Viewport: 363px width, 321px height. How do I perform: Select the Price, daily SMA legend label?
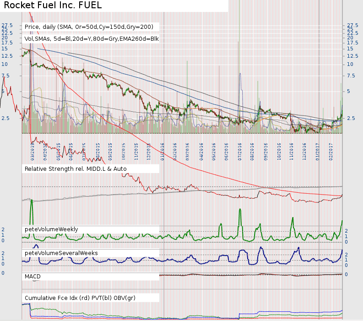(89, 27)
